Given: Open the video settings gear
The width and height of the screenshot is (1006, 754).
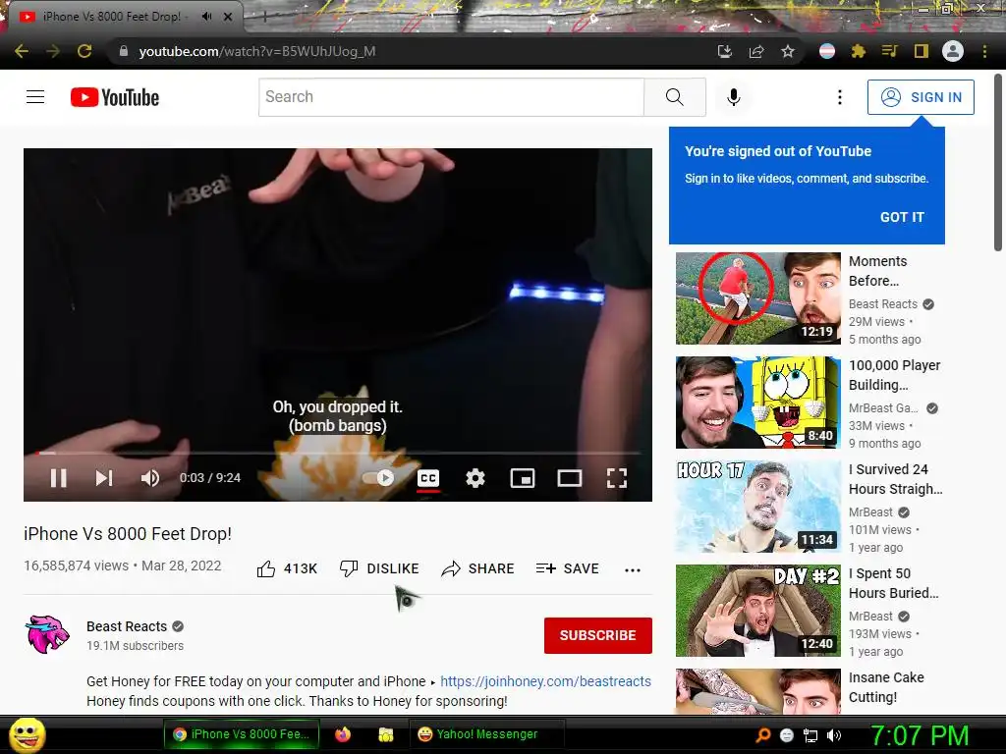Looking at the screenshot, I should tap(475, 478).
